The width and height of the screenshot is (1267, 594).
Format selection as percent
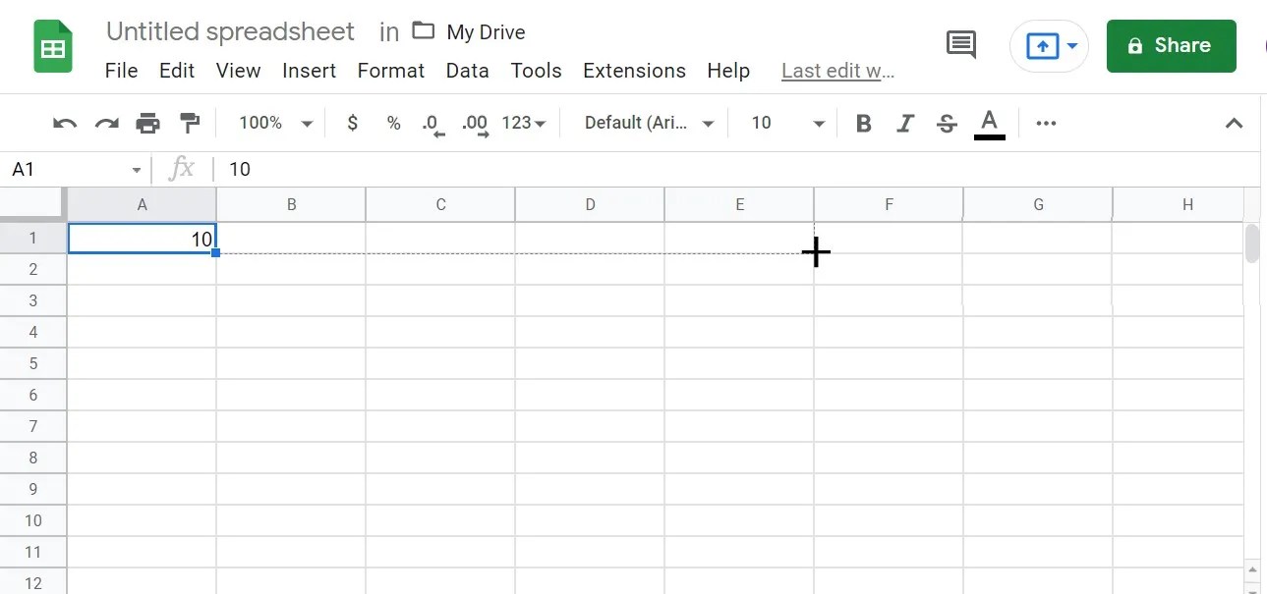(392, 123)
